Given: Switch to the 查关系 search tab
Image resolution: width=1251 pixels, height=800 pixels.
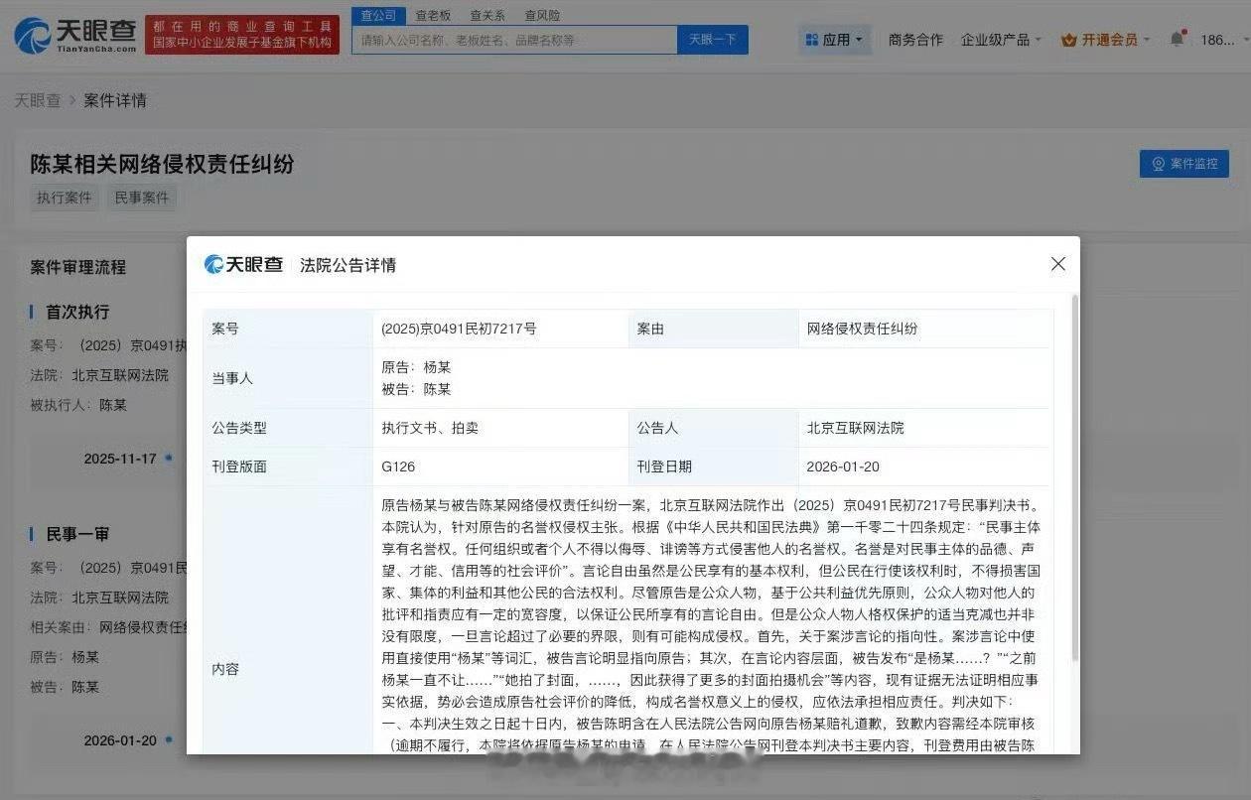Looking at the screenshot, I should point(489,15).
